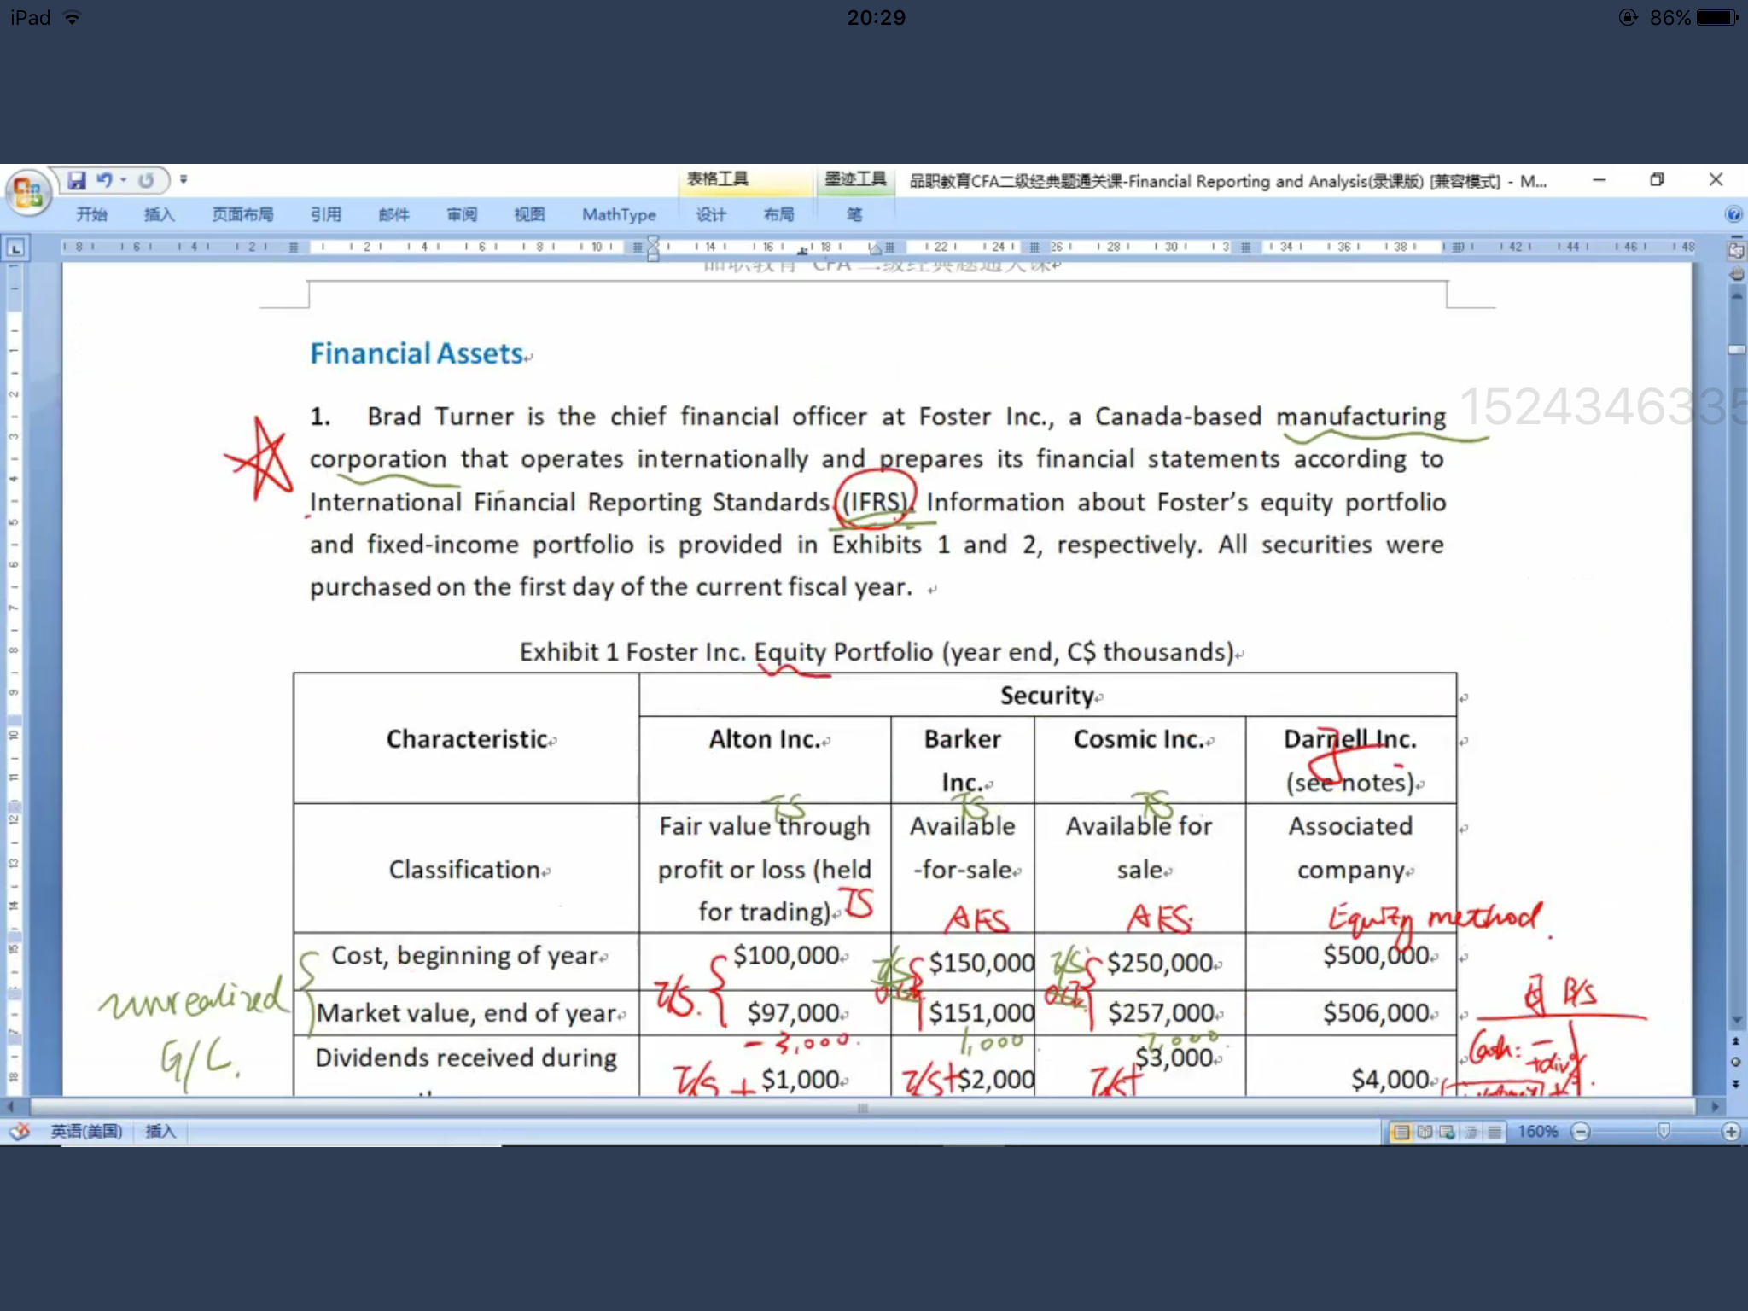Click horizontal scrollbar left arrow

[12, 1107]
